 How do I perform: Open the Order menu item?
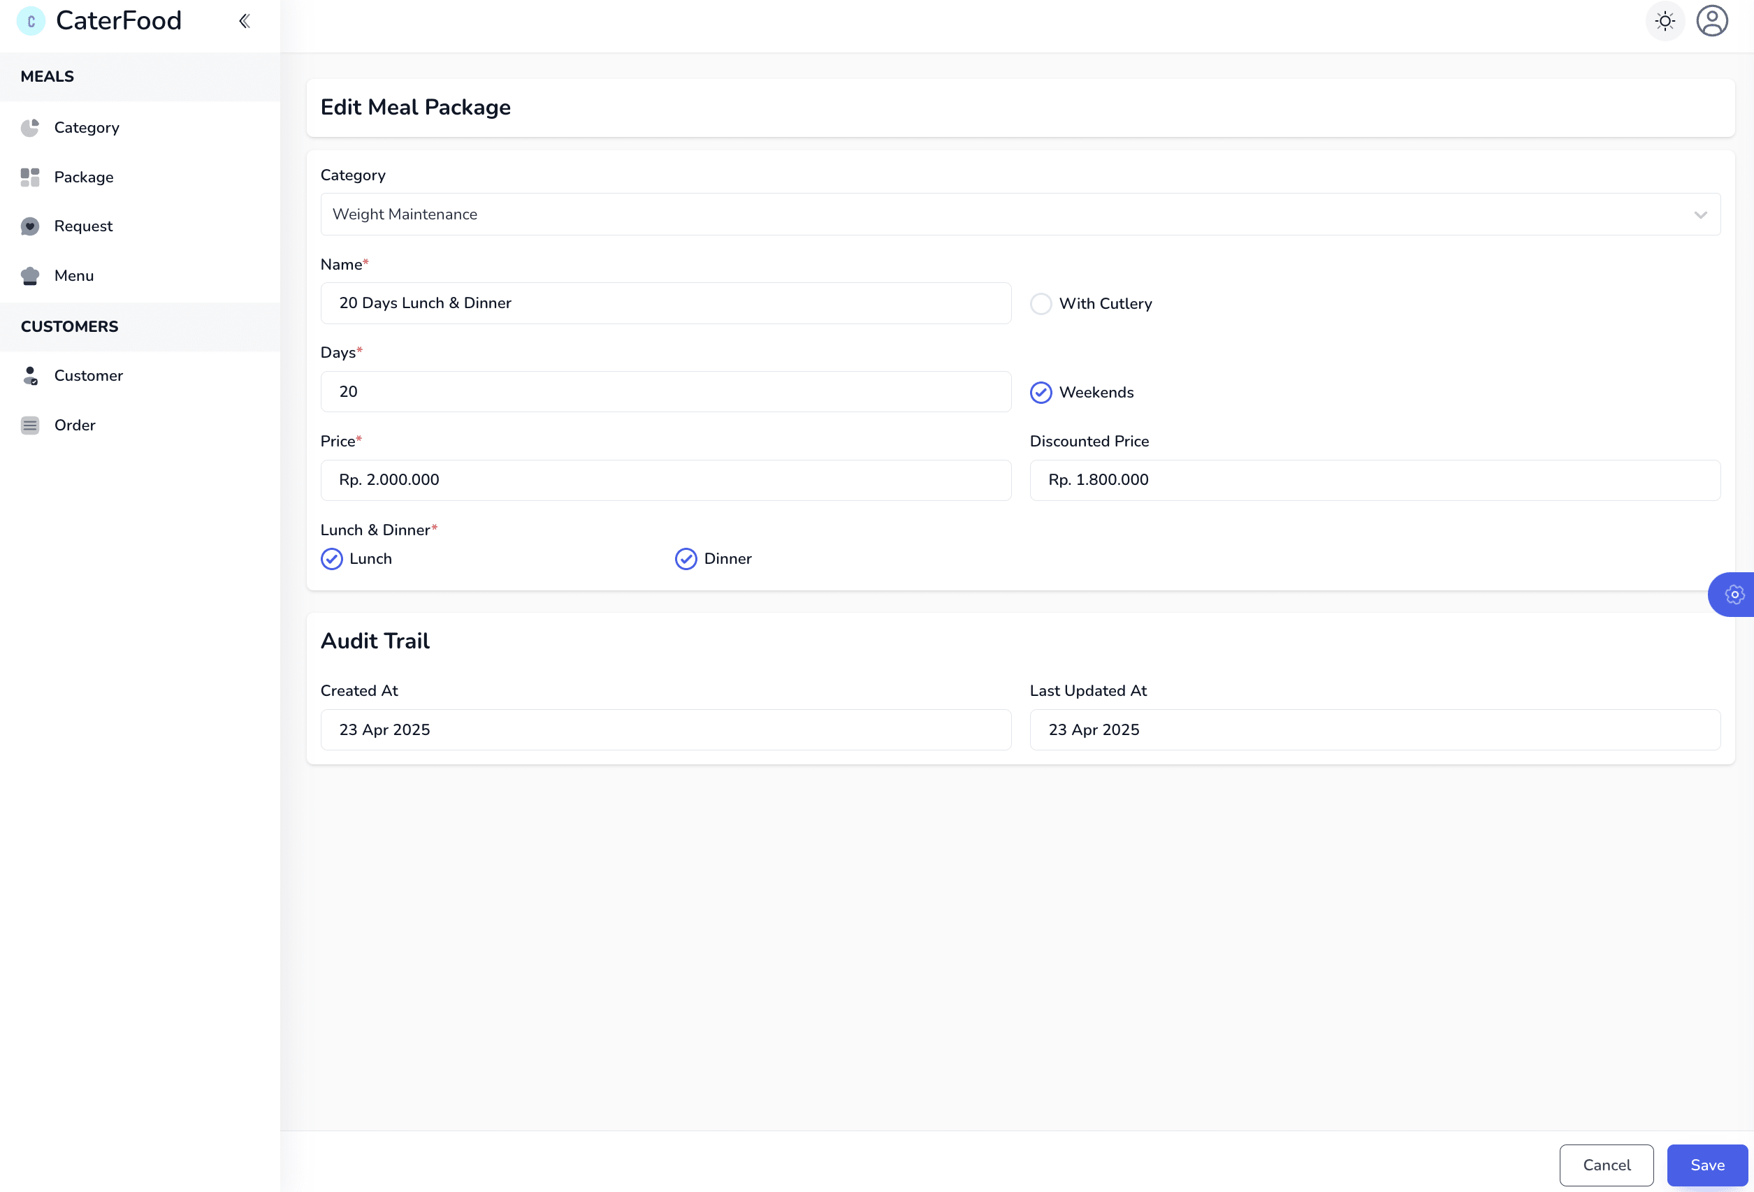75,426
